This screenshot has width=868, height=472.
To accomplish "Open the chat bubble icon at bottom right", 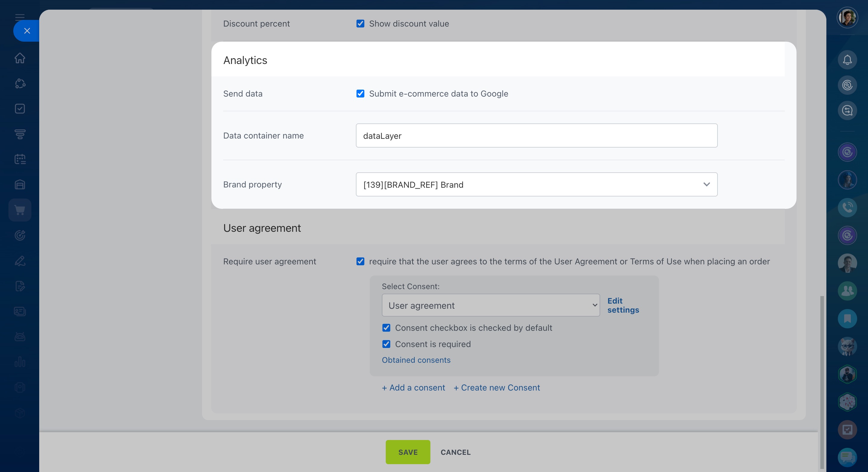I will click(x=847, y=457).
